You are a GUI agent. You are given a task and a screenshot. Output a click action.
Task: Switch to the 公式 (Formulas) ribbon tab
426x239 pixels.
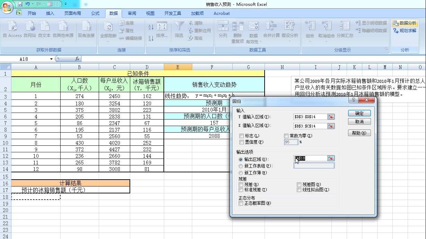[x=95, y=13]
